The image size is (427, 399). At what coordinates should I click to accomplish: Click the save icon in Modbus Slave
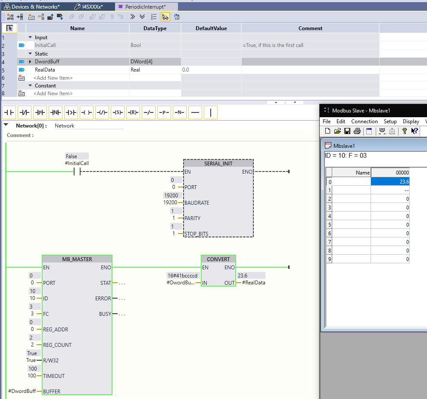[347, 131]
